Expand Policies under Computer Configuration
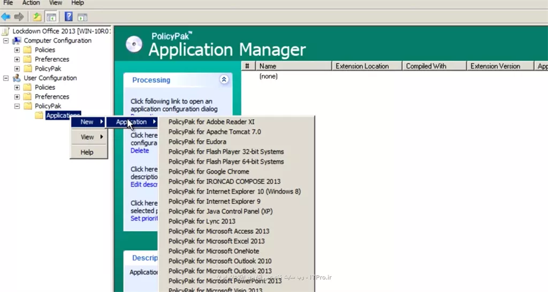Image resolution: width=548 pixels, height=292 pixels. 17,50
